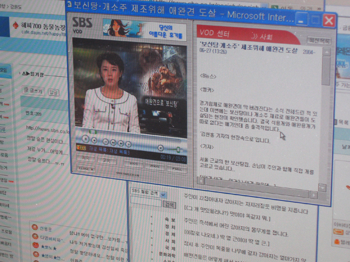350x262 pixels.
Task: Click the next track button in the player
Action: point(128,144)
